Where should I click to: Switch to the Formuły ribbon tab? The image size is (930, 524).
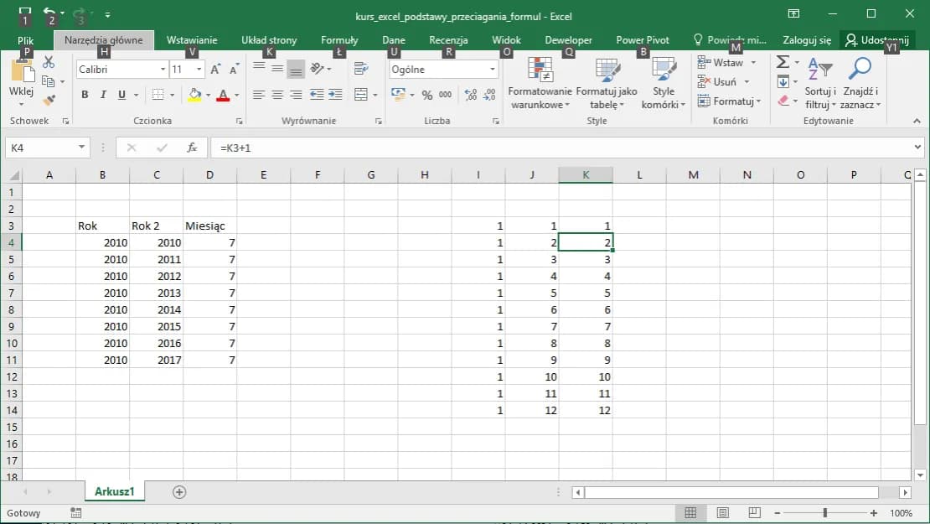pyautogui.click(x=339, y=40)
